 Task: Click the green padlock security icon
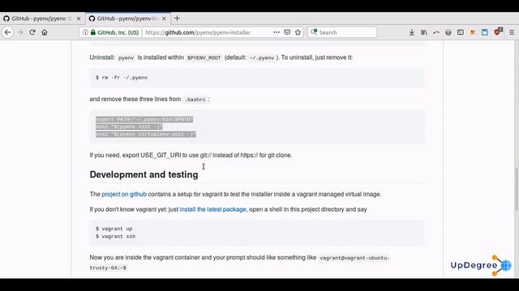(x=93, y=32)
